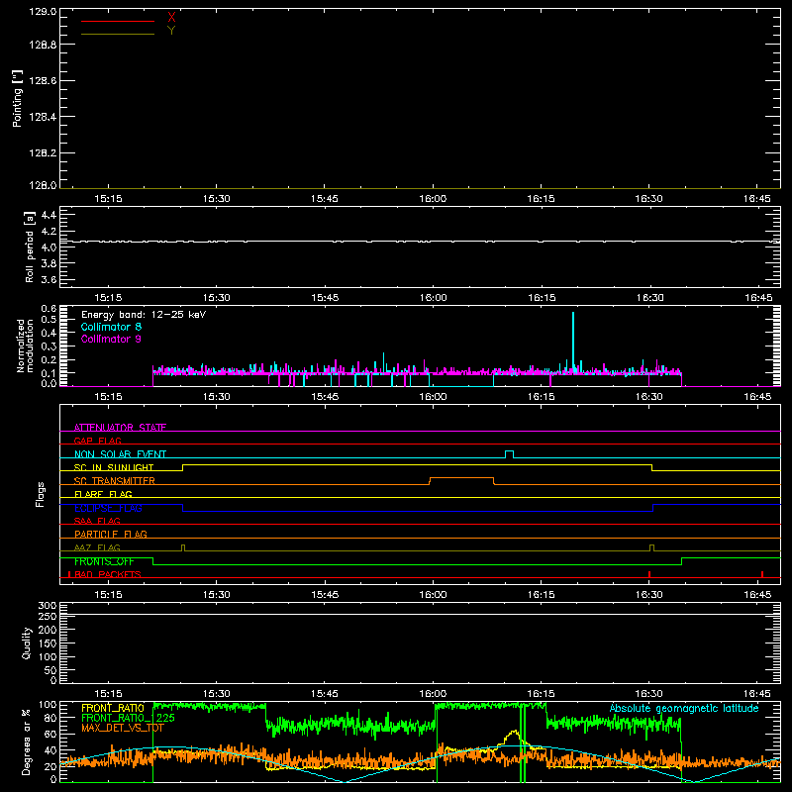Click the ATTENUATOR_STATE flag label
This screenshot has height=792, width=792.
coord(120,428)
